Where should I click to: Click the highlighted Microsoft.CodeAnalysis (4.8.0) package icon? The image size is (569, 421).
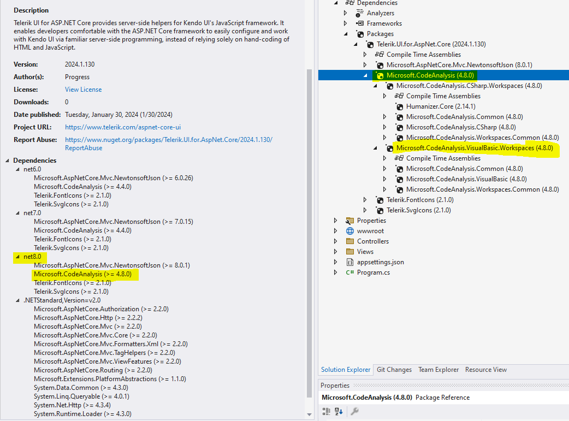coord(380,76)
